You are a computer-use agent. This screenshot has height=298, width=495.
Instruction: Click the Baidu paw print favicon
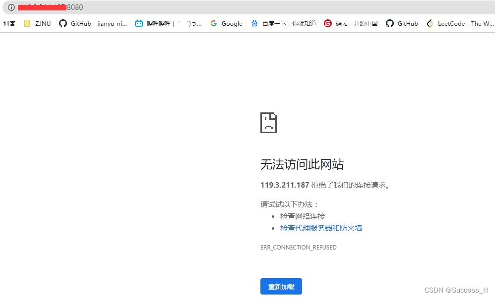pyautogui.click(x=254, y=23)
